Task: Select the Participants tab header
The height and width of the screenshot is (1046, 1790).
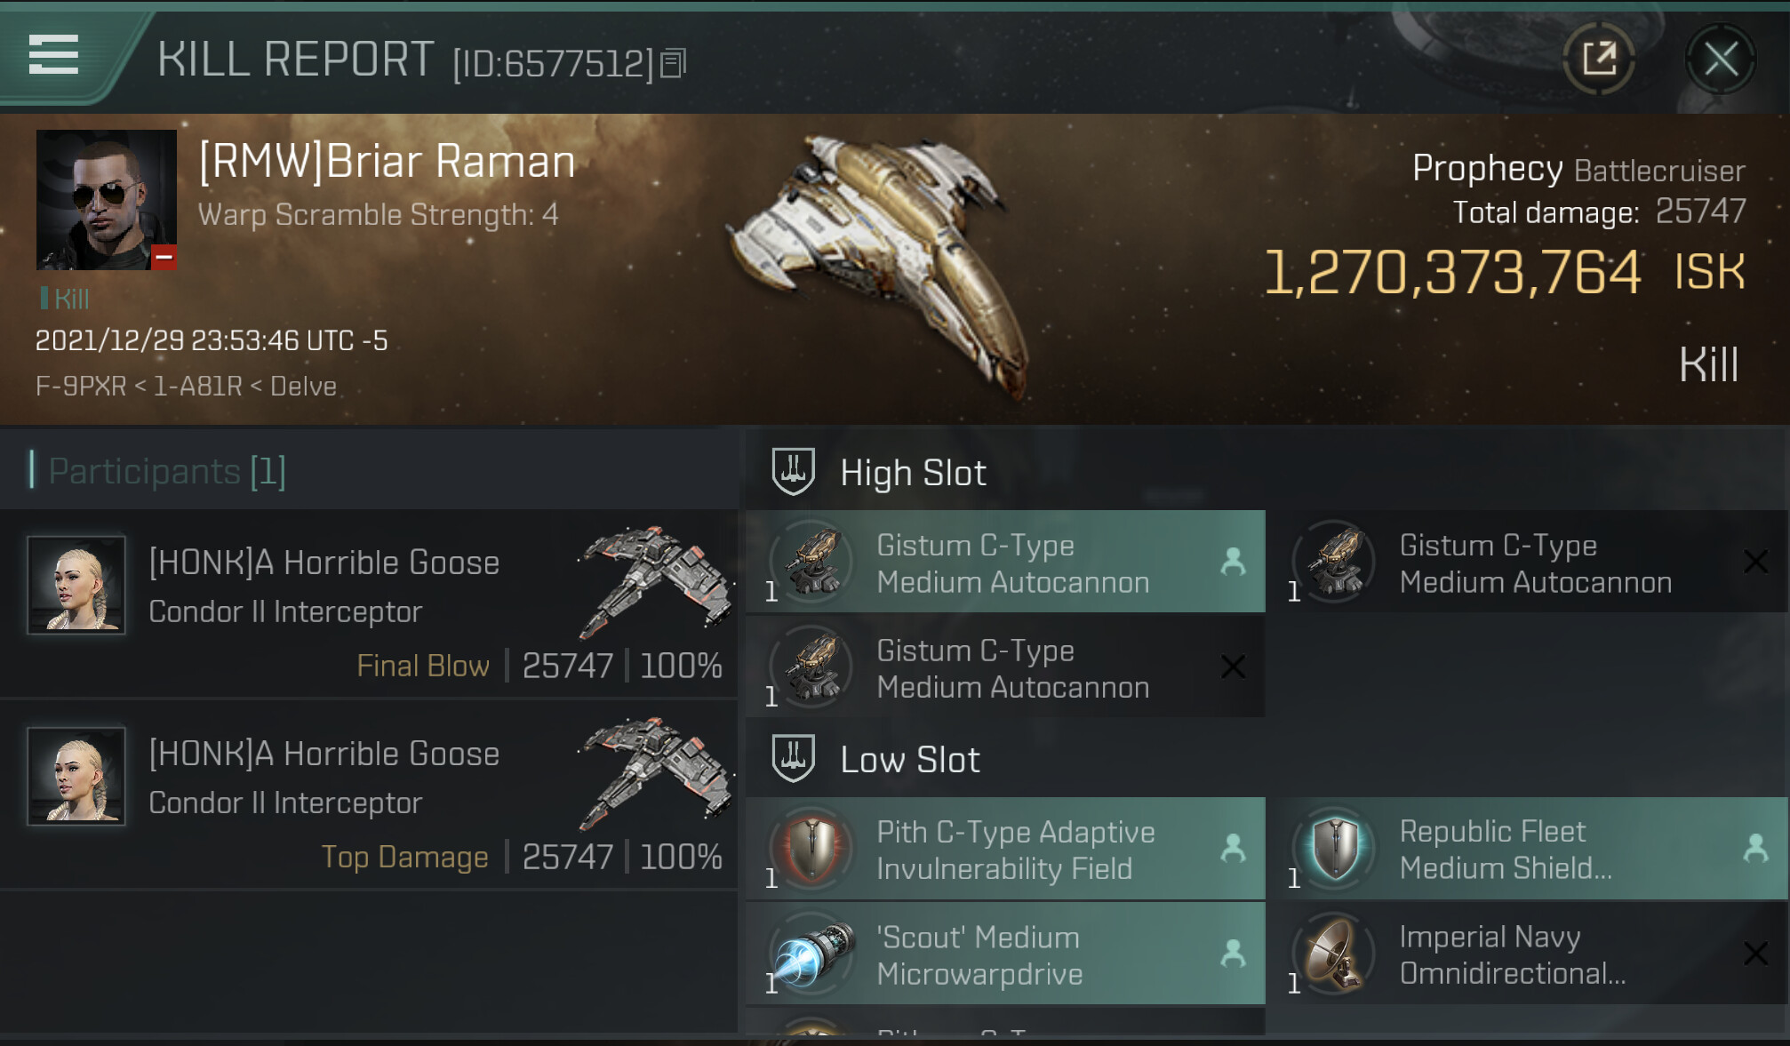Action: coord(167,471)
